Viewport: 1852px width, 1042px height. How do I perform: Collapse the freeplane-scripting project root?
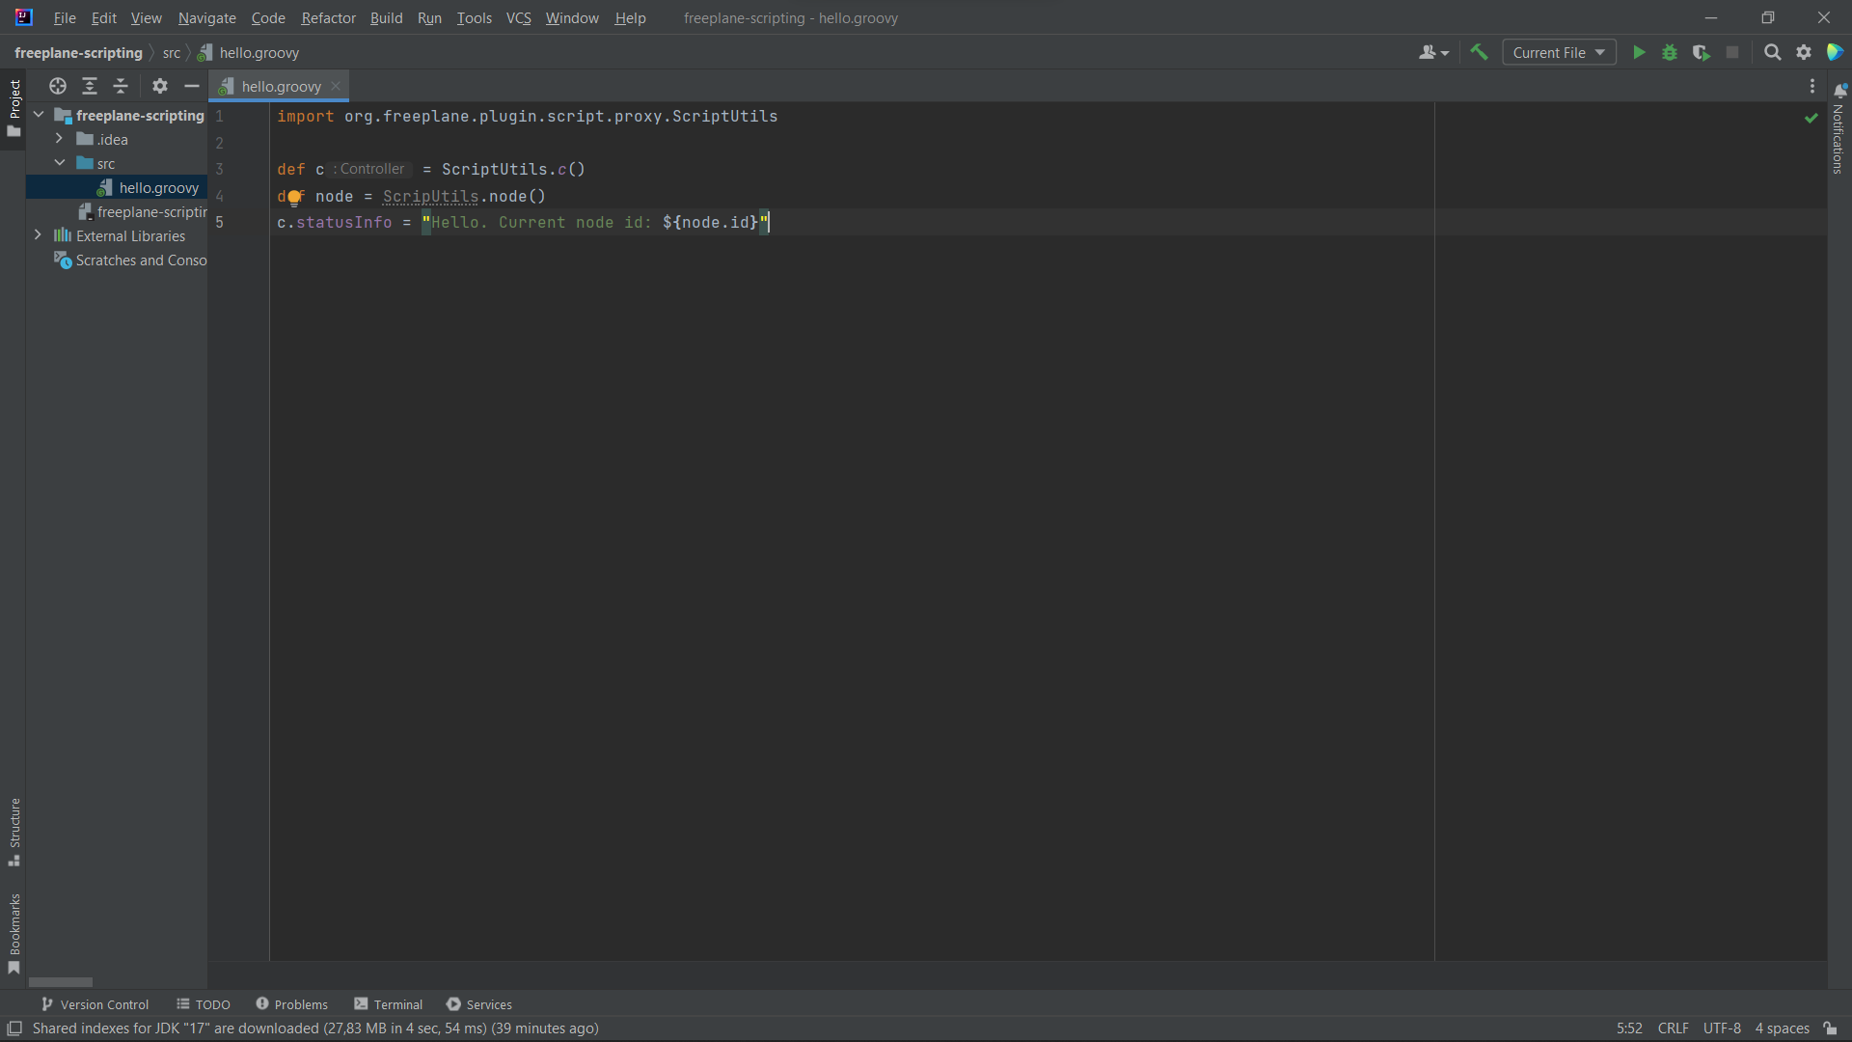pos(39,115)
